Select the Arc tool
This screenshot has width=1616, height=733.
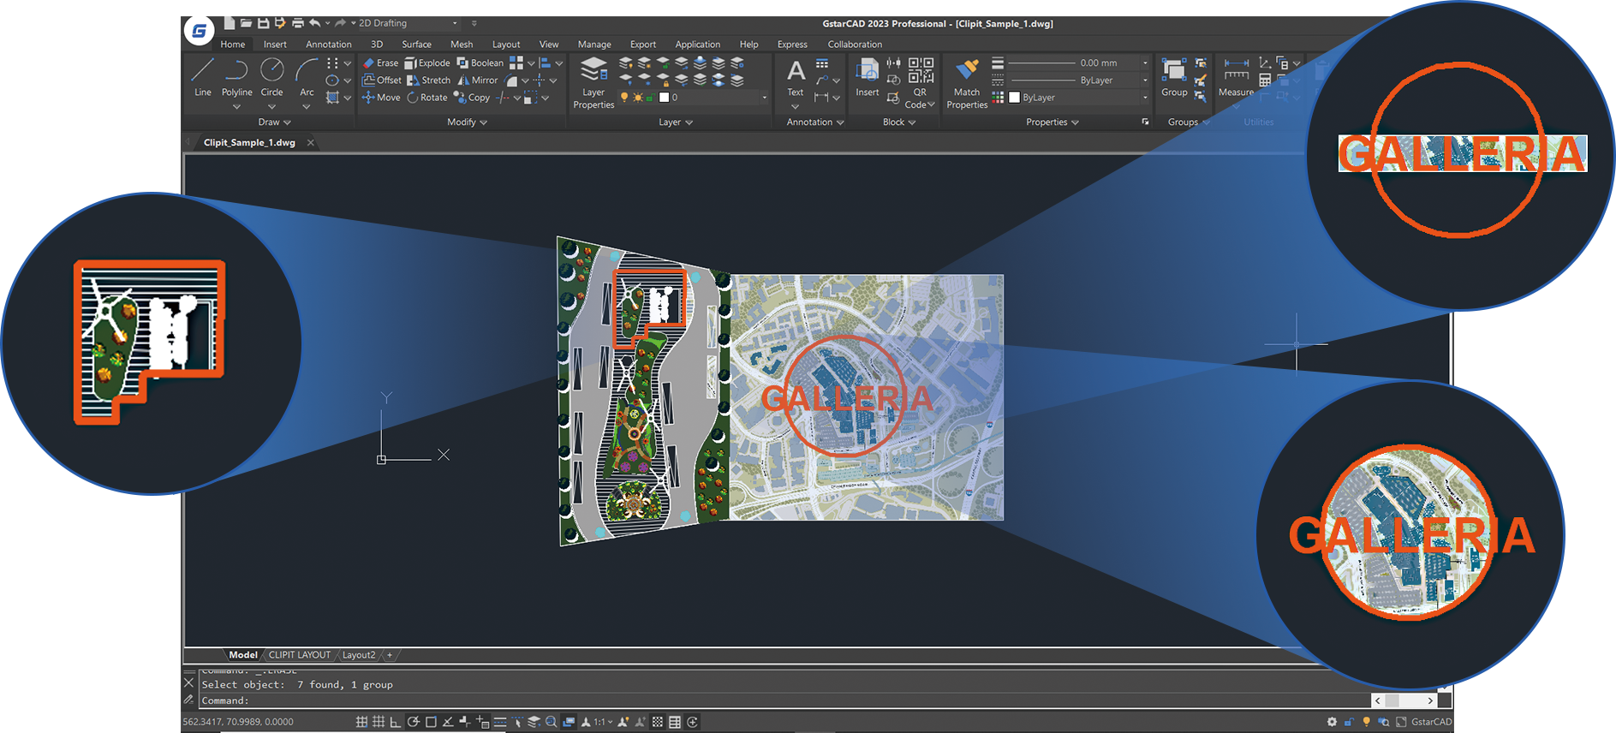pyautogui.click(x=307, y=77)
